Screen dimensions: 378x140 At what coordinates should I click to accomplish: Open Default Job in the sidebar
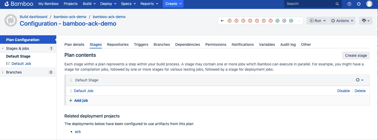tap(21, 64)
